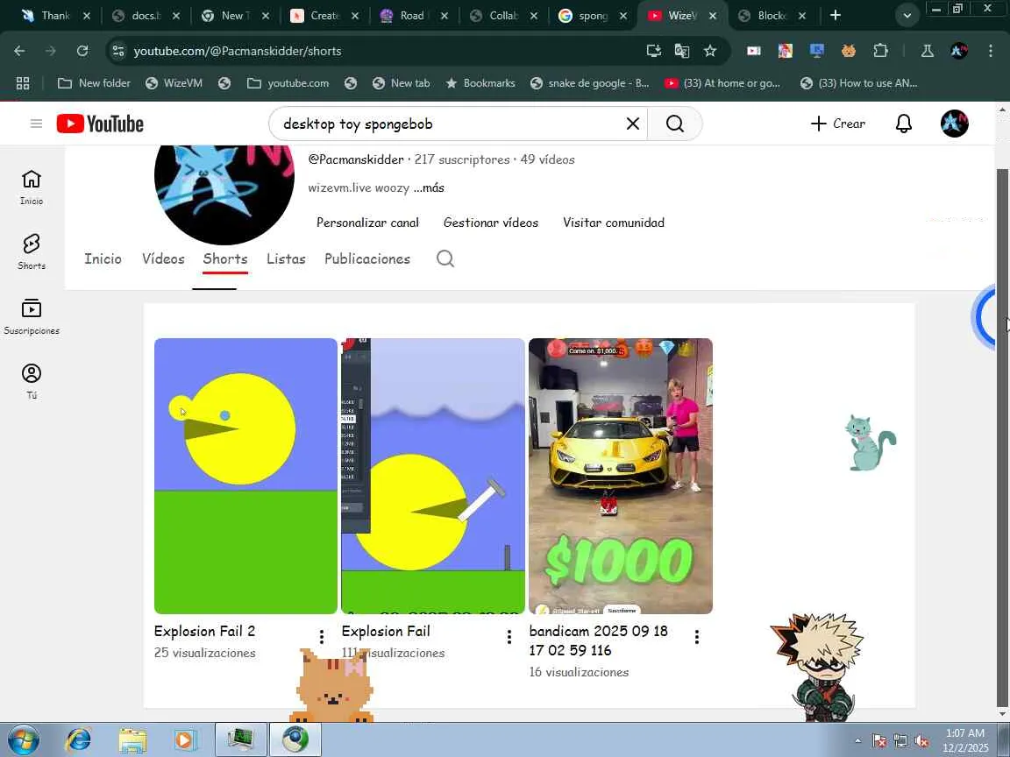Open options menu for Explosion Fail
Viewport: 1010px width, 757px height.
tap(509, 637)
